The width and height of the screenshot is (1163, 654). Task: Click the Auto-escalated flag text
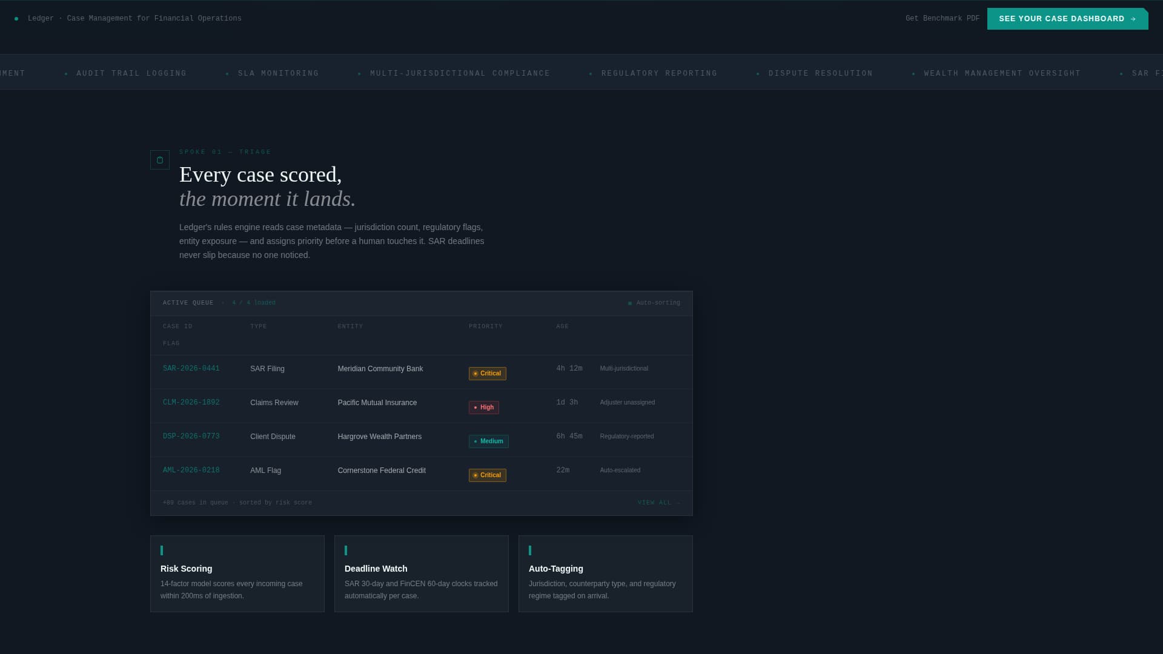coord(620,471)
